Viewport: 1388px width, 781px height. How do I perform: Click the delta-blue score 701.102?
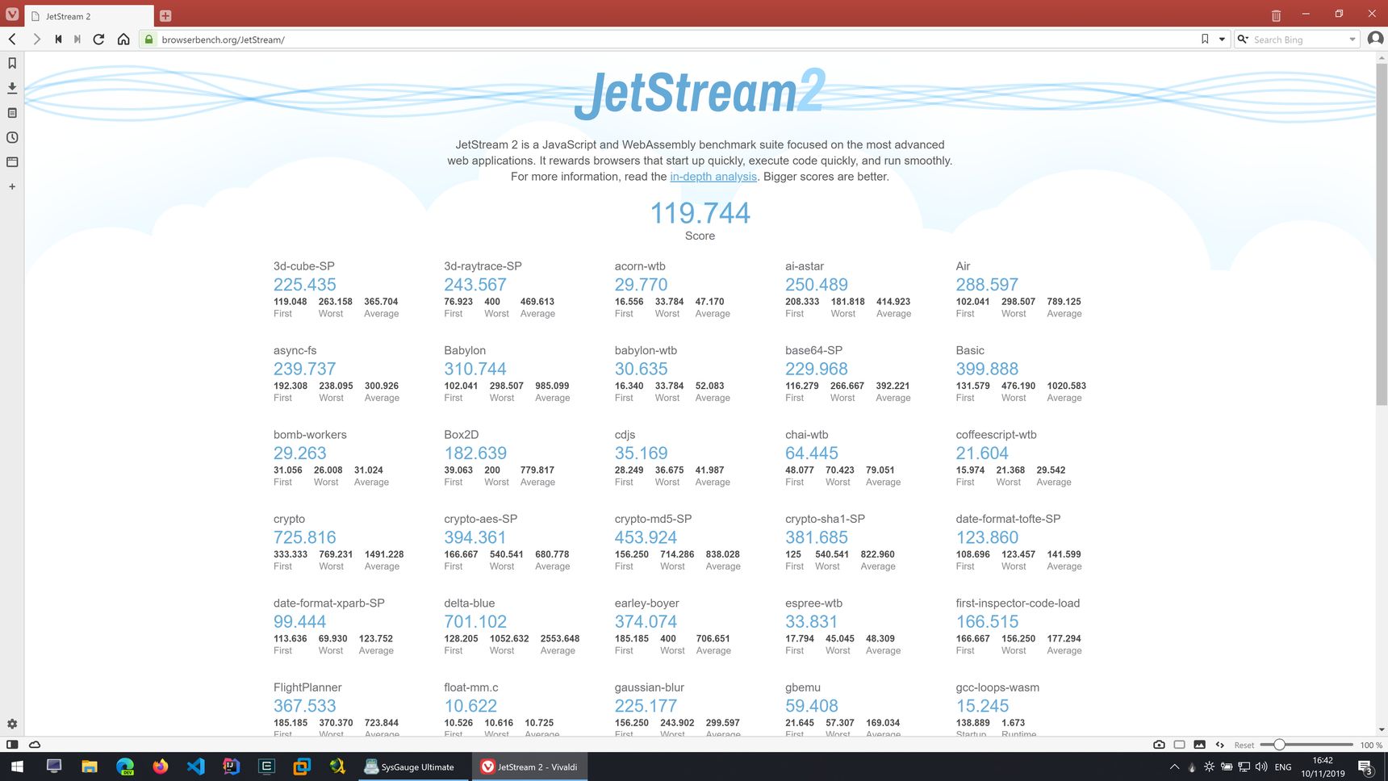tap(475, 622)
